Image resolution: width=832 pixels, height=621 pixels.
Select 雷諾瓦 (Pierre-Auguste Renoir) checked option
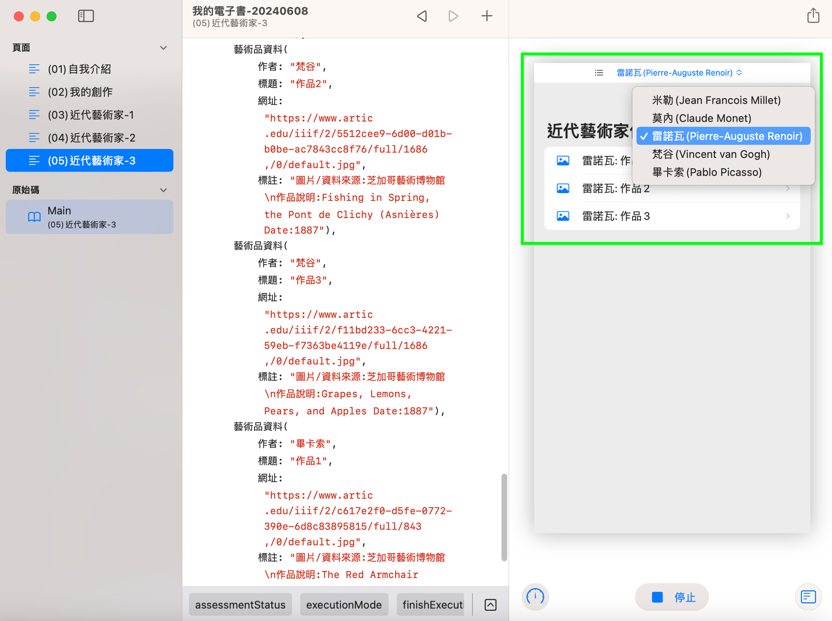tap(723, 136)
